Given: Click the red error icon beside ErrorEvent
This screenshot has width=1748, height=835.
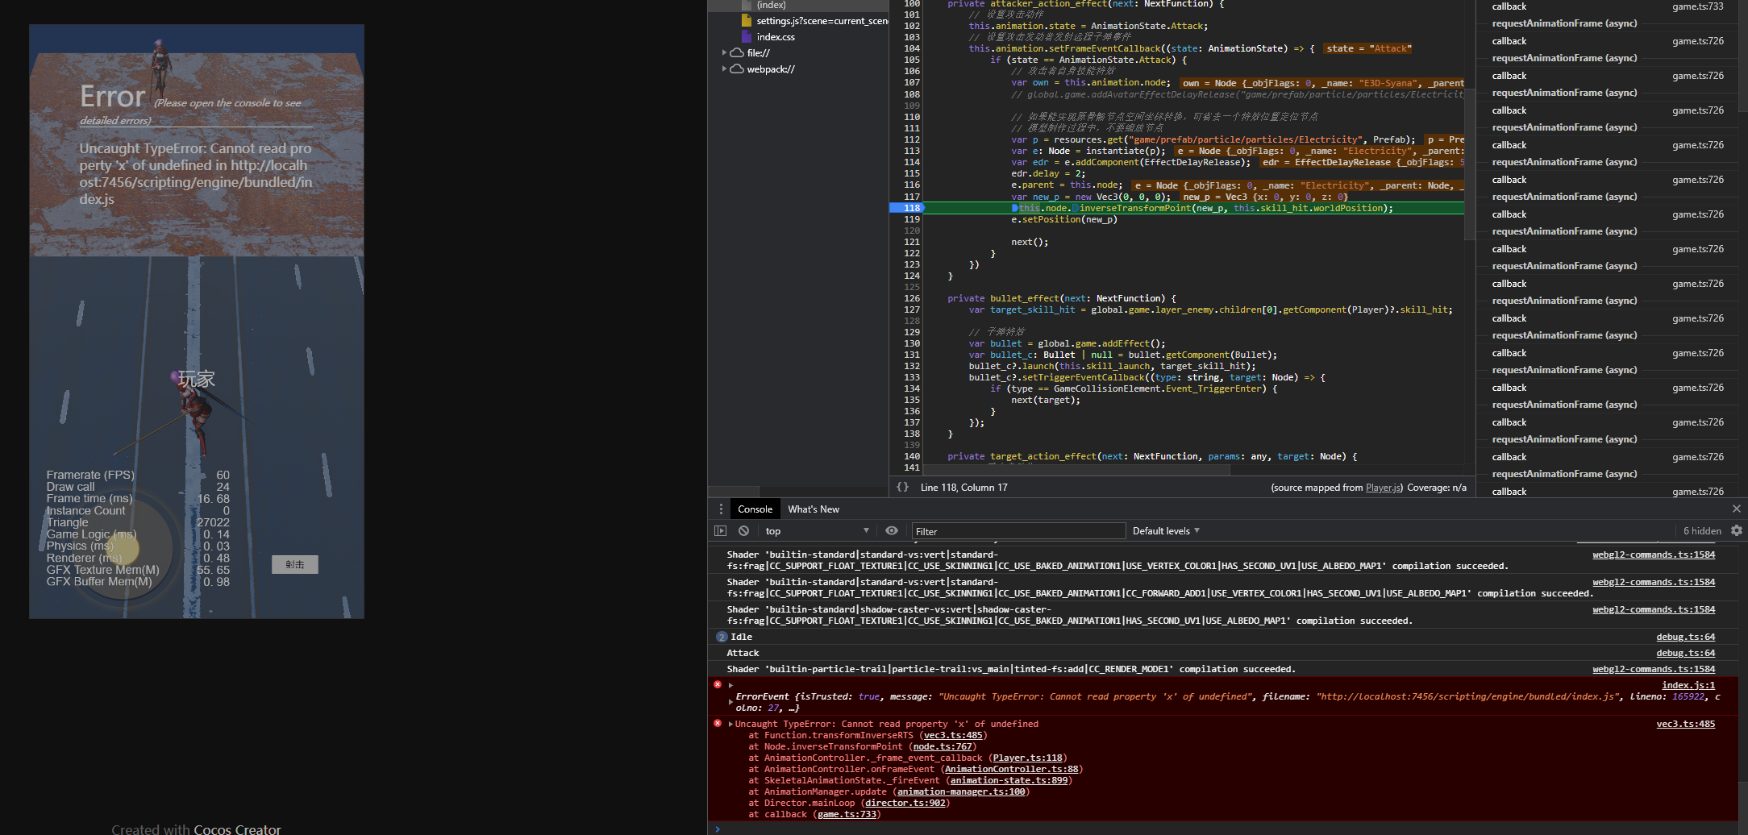Looking at the screenshot, I should (718, 685).
